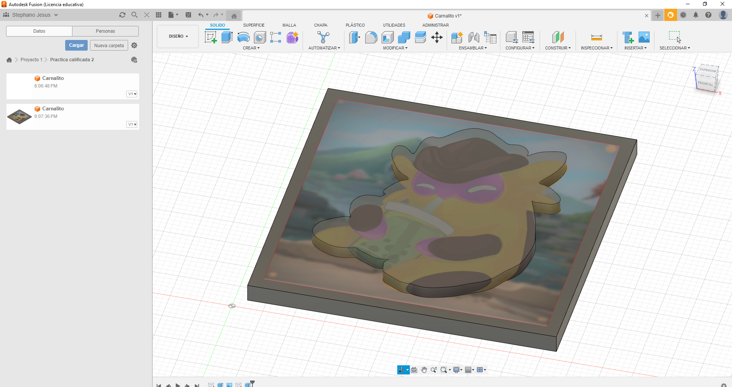Click the Configurar design icon
732x387 pixels.
512,37
